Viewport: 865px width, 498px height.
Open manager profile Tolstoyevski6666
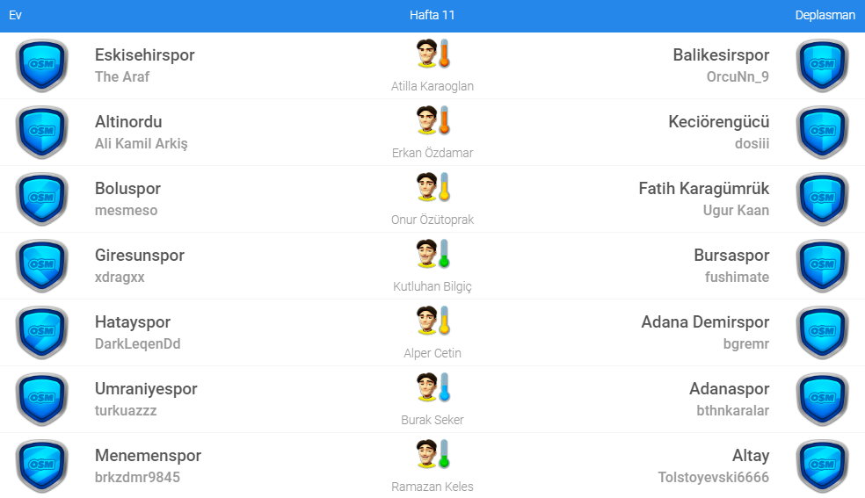point(713,478)
